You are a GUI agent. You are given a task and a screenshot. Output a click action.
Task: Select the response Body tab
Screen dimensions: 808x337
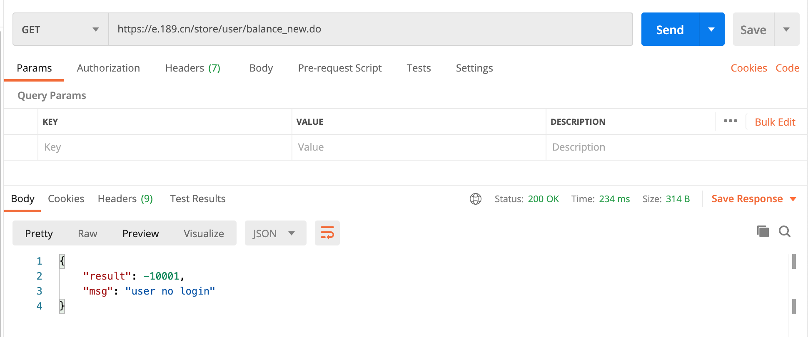pos(22,199)
